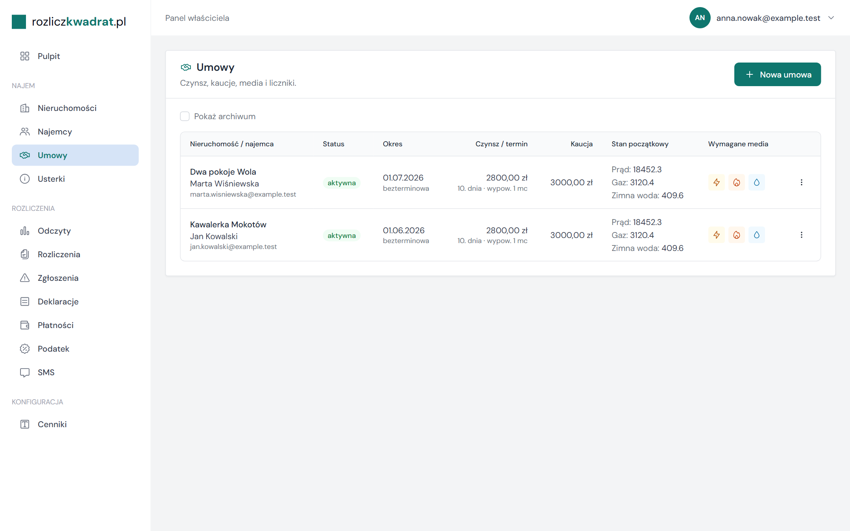The height and width of the screenshot is (531, 850).
Task: Click gas flame icon for Dwa pokoje Wola
Action: tap(737, 183)
